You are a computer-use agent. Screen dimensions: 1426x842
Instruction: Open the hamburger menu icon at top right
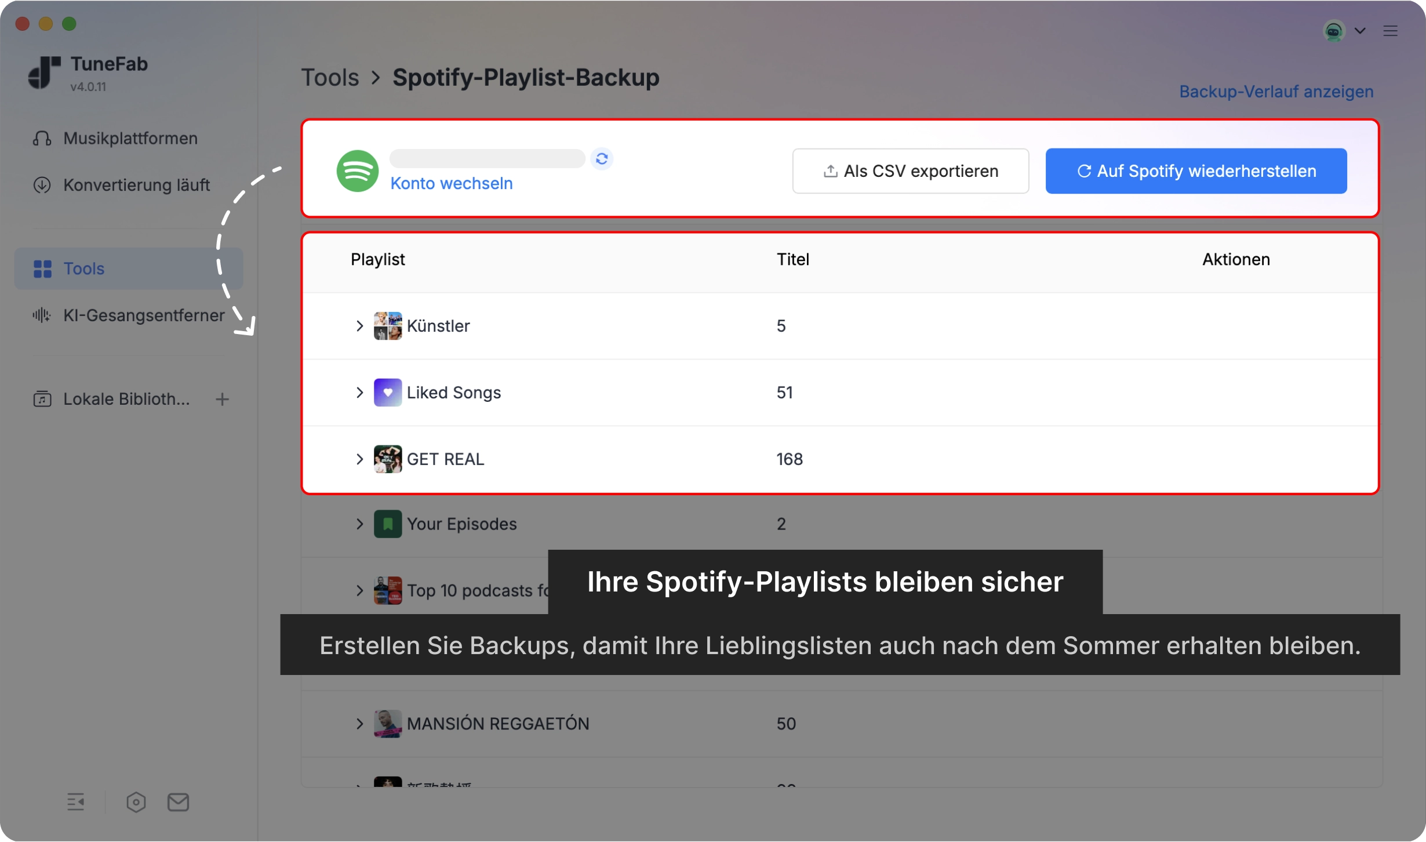pyautogui.click(x=1390, y=31)
